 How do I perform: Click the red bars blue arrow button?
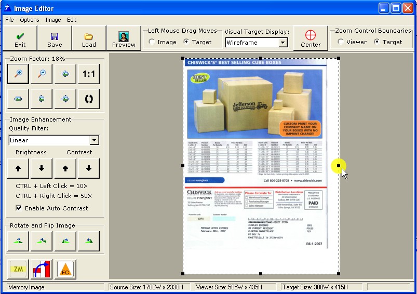(42, 269)
